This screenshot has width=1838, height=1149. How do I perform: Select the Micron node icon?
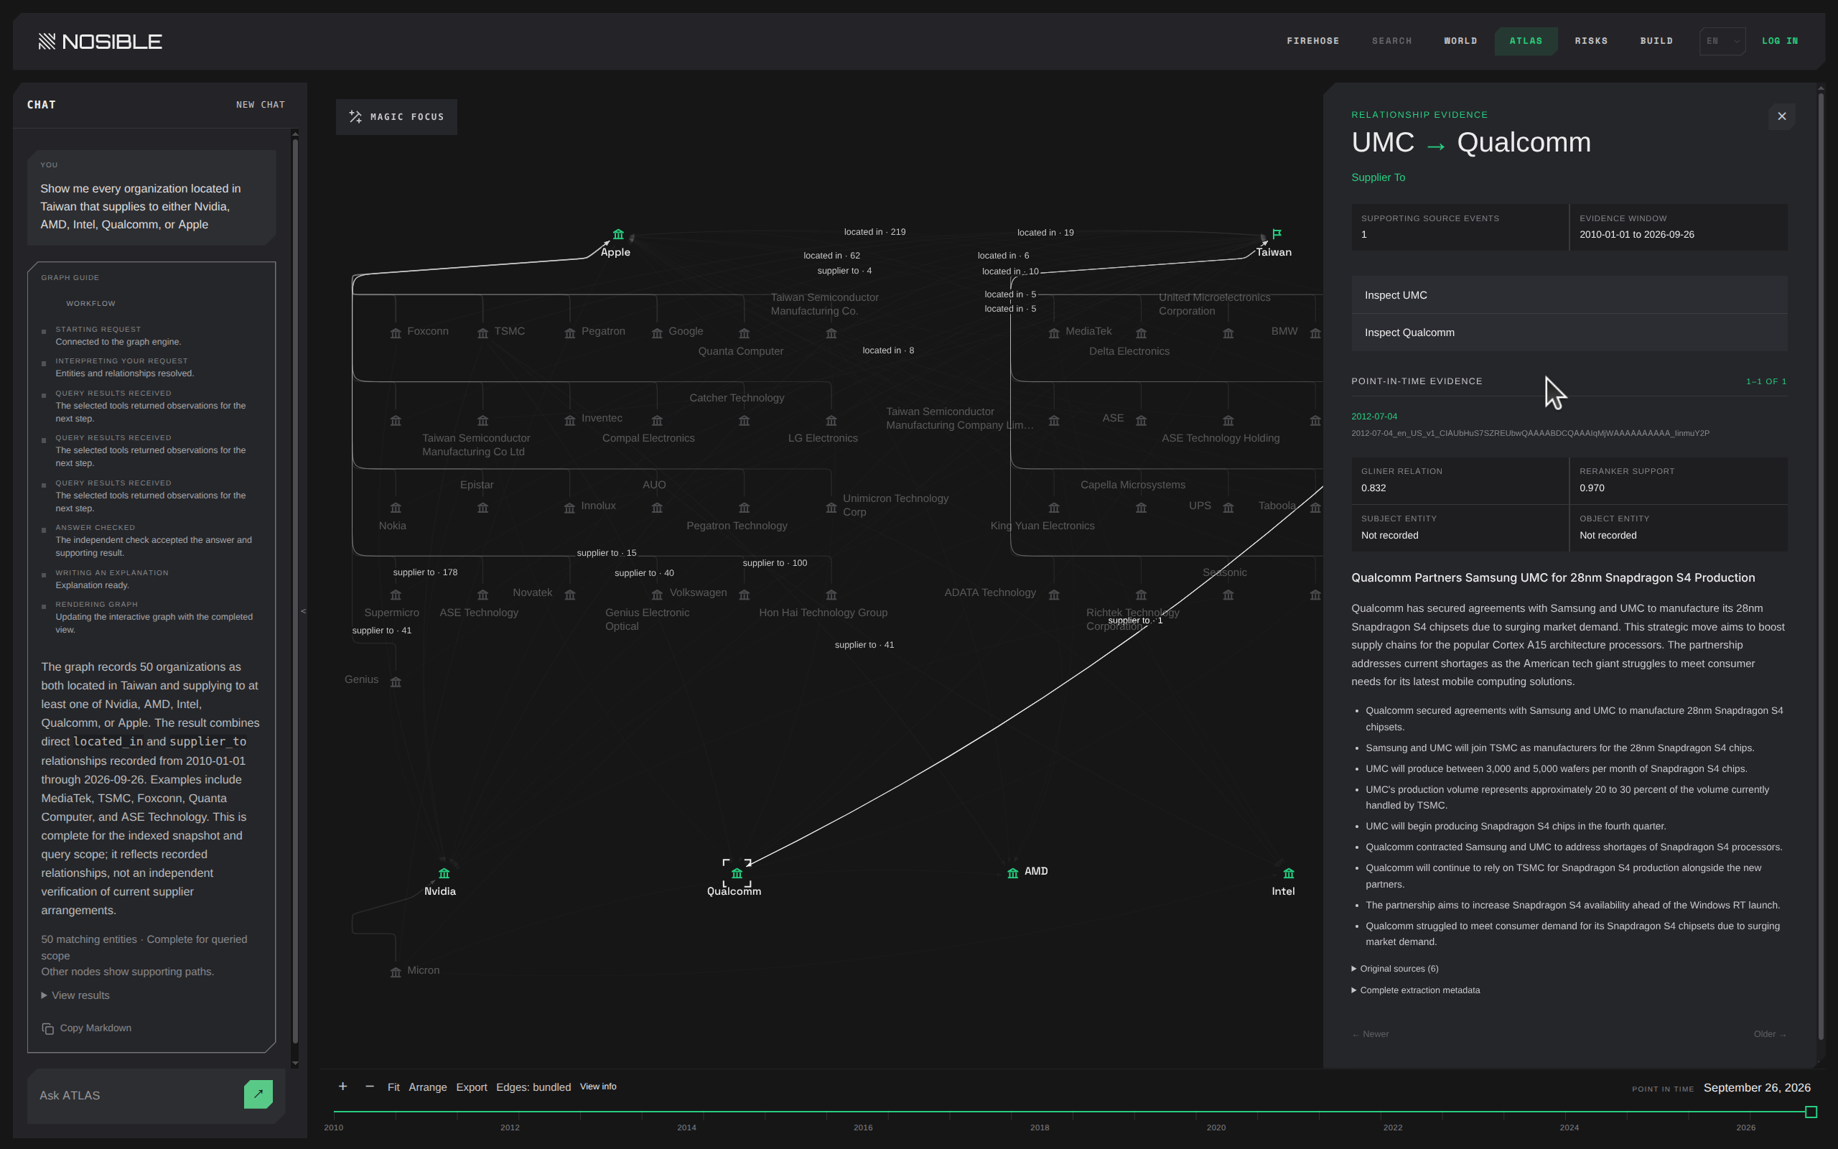[396, 972]
